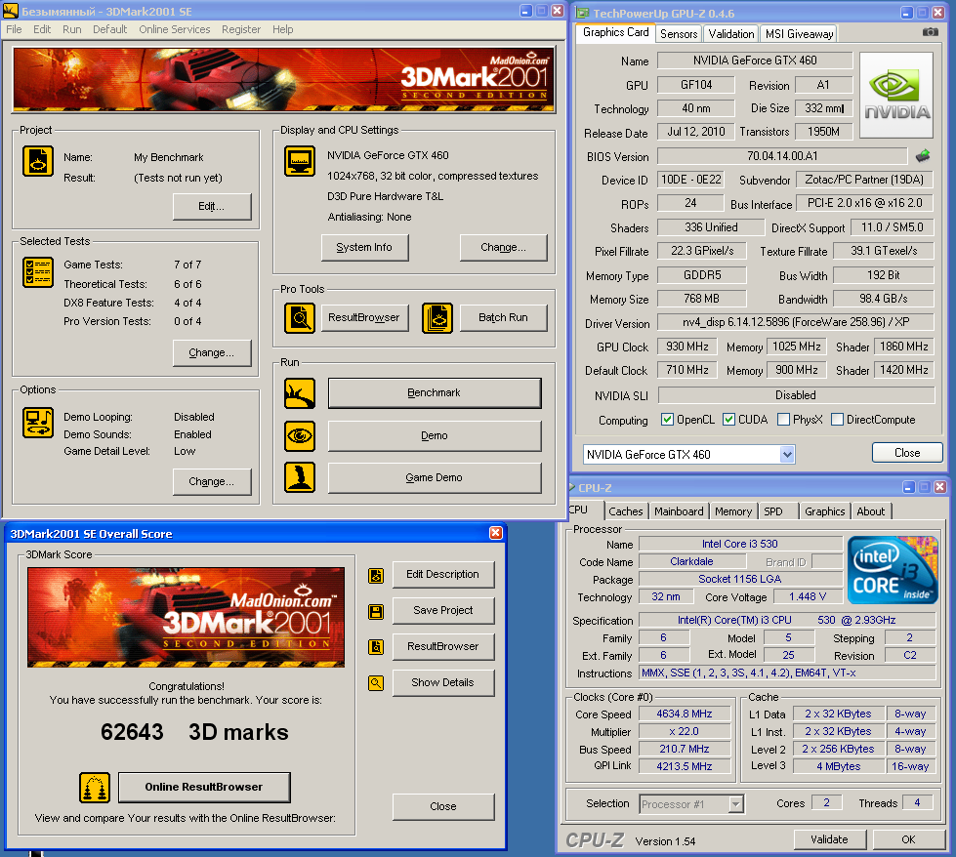Open the Register menu in 3DMark2001

[241, 29]
